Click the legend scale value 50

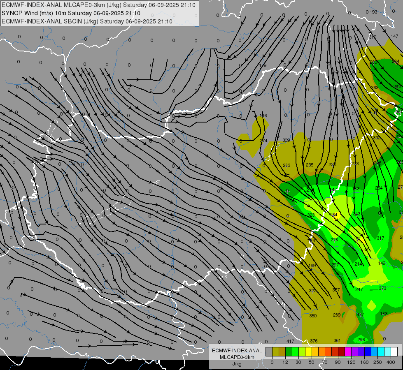point(312,362)
